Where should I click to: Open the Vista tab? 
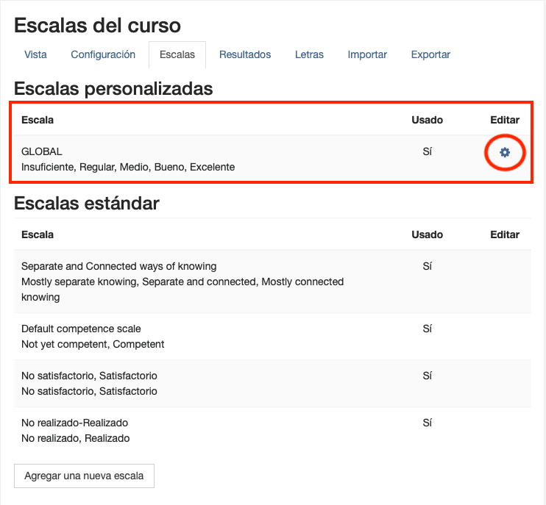35,54
